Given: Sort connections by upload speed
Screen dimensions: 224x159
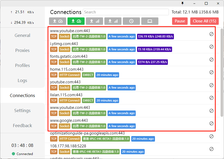Looking at the screenshot, I should (57, 21).
